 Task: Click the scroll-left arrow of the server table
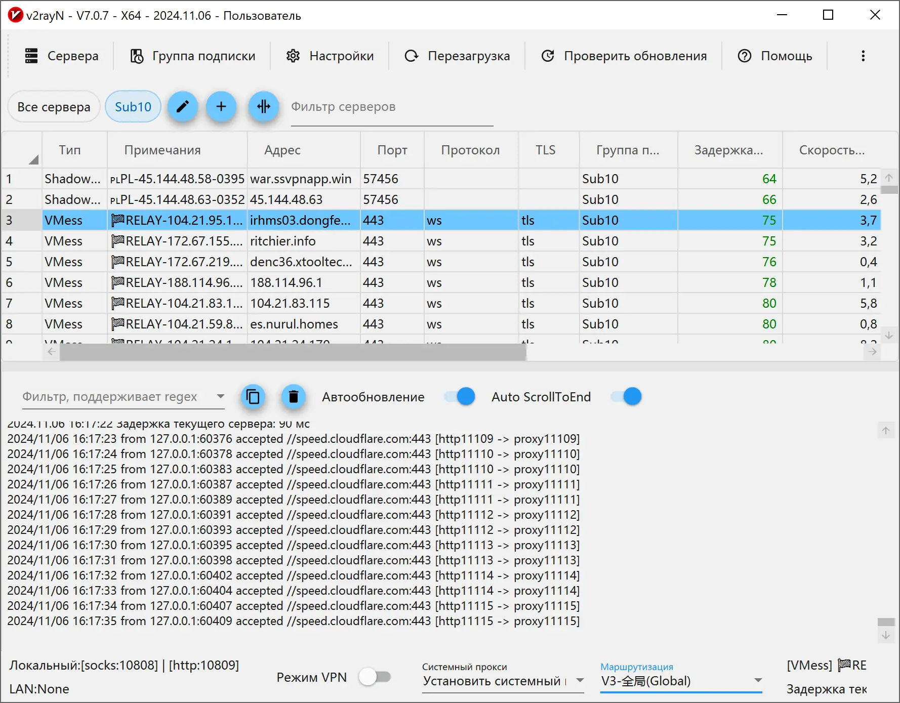tap(52, 352)
